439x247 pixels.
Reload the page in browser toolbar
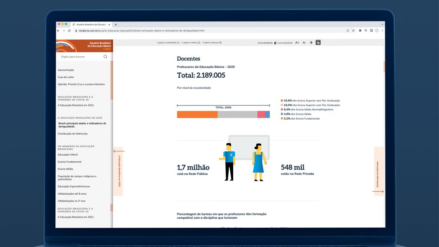pyautogui.click(x=69, y=31)
